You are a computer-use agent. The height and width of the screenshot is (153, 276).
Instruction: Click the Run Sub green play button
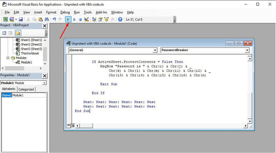tap(69, 20)
